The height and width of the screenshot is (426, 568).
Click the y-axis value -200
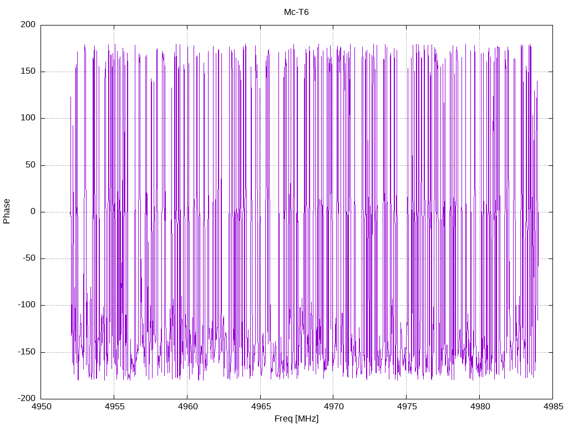tap(27, 398)
